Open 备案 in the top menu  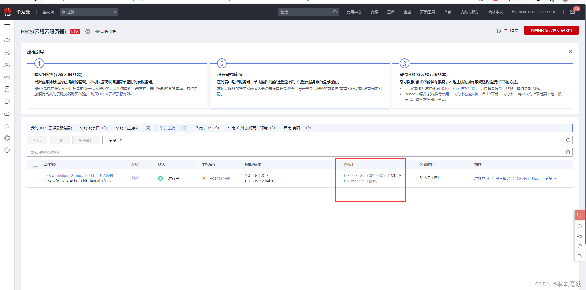coord(448,12)
